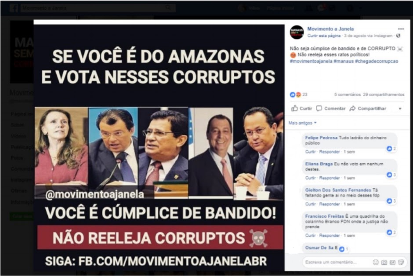The height and width of the screenshot is (276, 413).
Task: Open the #movimentoajanela hashtag
Action: tap(311, 61)
